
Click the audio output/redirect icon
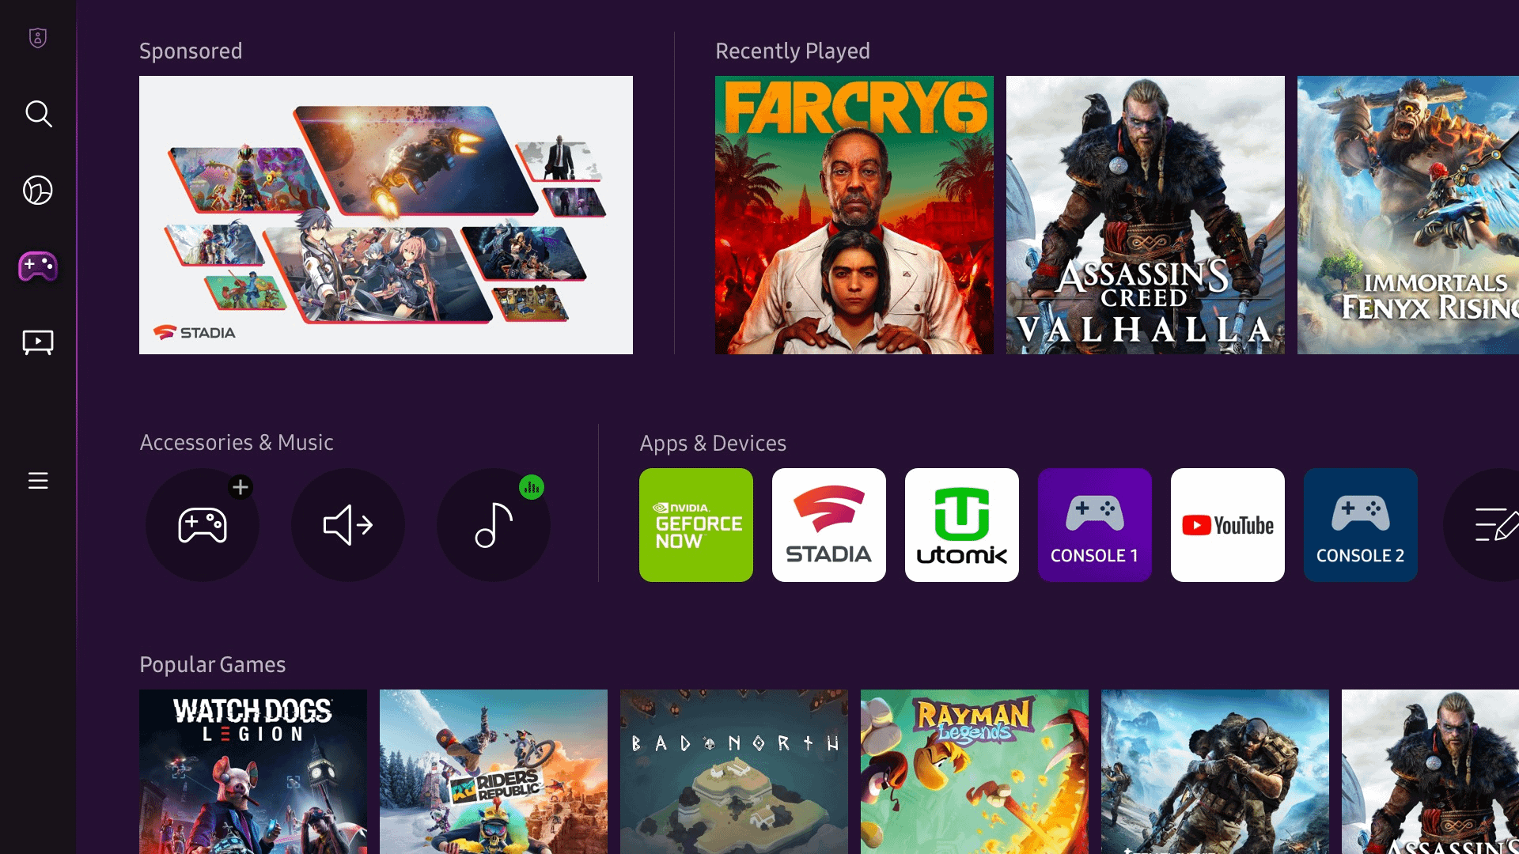pos(348,526)
